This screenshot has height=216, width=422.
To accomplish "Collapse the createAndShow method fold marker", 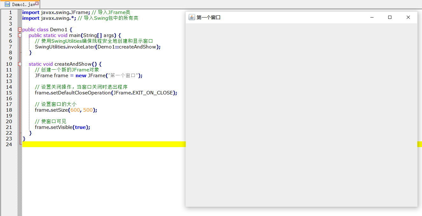I will point(20,64).
